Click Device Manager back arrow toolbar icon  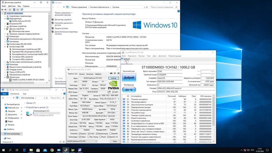point(2,10)
